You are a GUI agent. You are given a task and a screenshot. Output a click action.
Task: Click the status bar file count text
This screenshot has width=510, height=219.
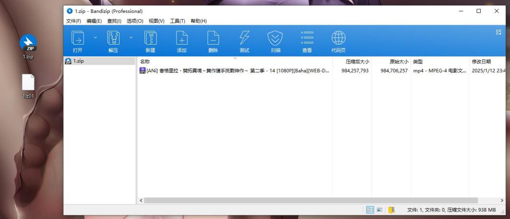point(451,210)
